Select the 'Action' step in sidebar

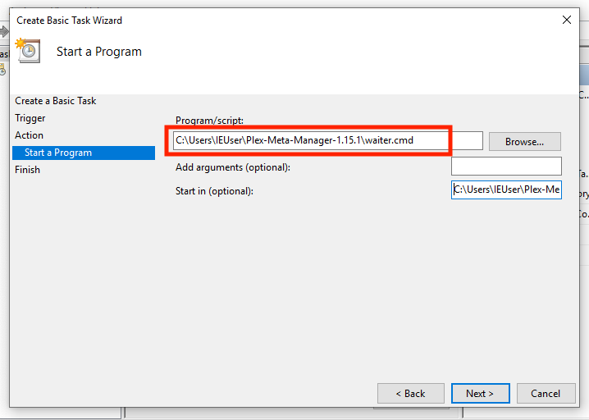tap(30, 135)
